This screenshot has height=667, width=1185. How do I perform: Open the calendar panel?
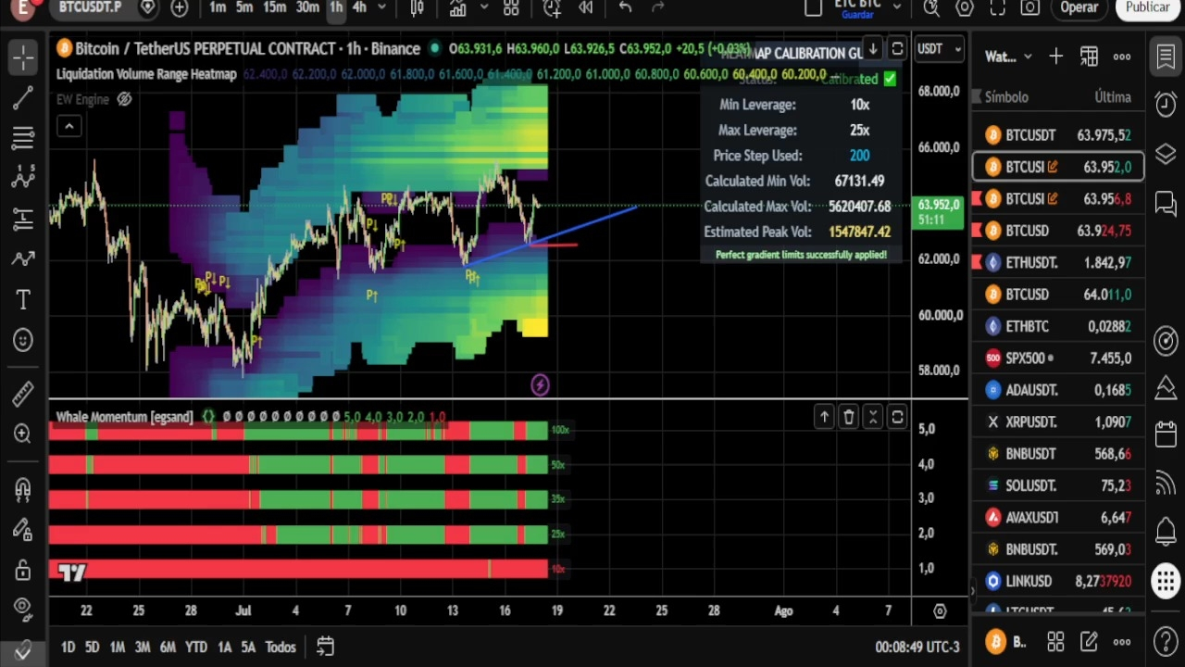1166,434
